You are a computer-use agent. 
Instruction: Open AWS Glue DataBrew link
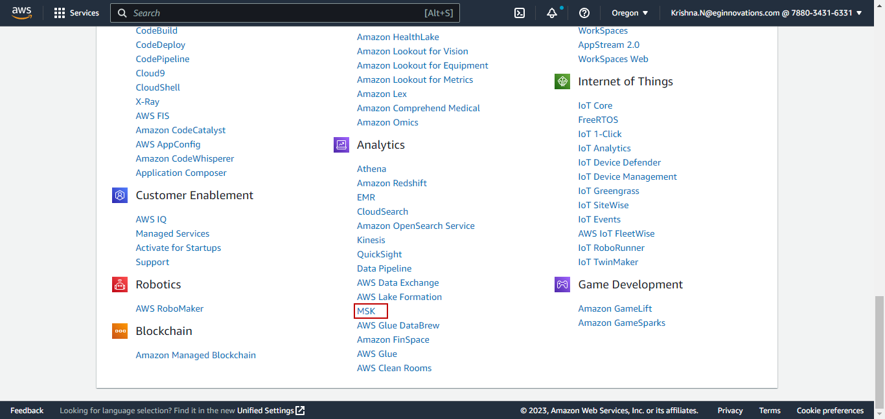click(398, 325)
